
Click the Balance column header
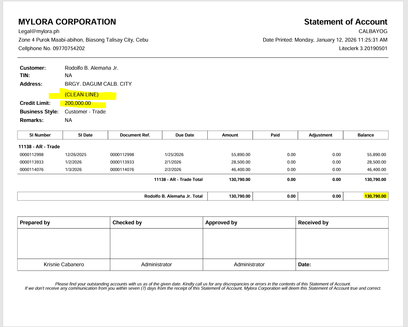[366, 135]
